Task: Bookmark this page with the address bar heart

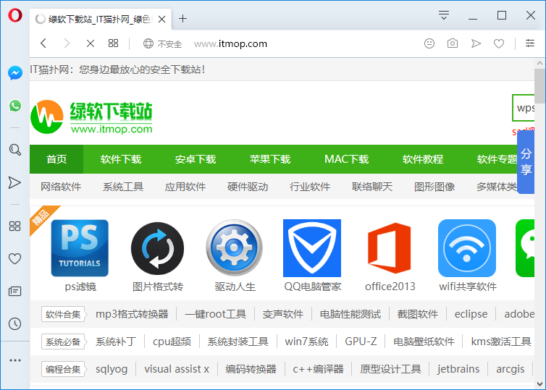Action: point(499,43)
